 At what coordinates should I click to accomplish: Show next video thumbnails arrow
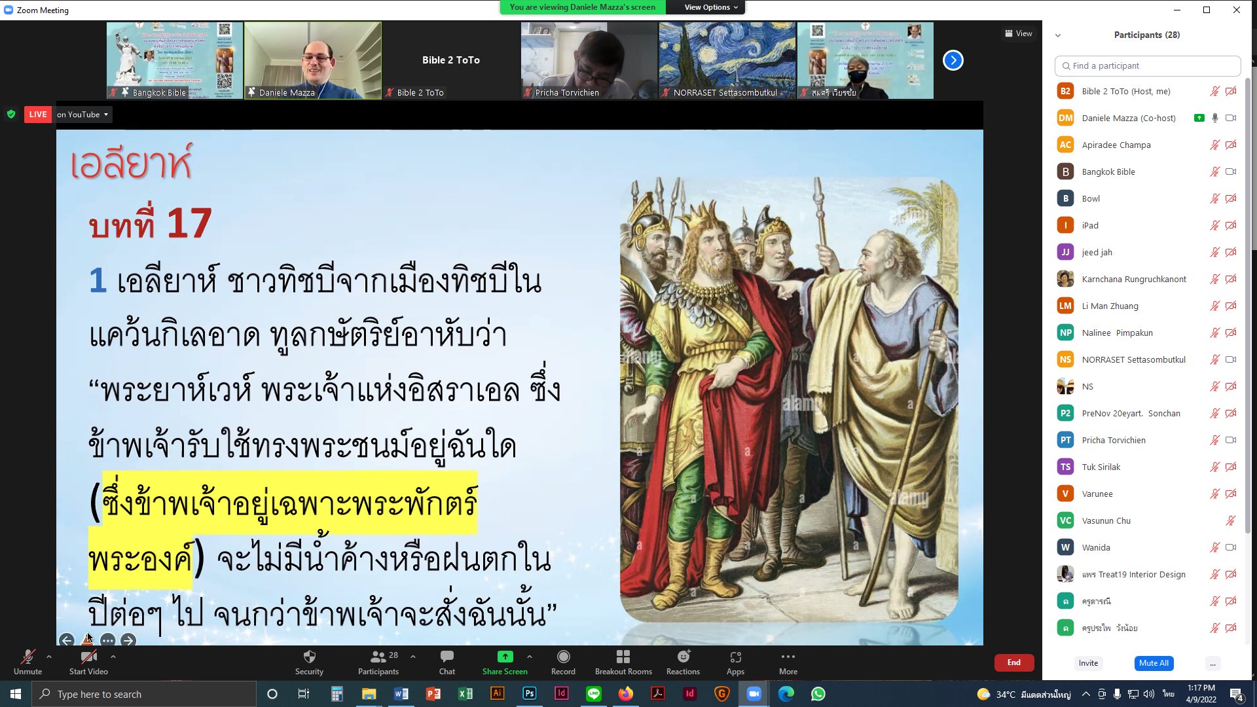[953, 60]
